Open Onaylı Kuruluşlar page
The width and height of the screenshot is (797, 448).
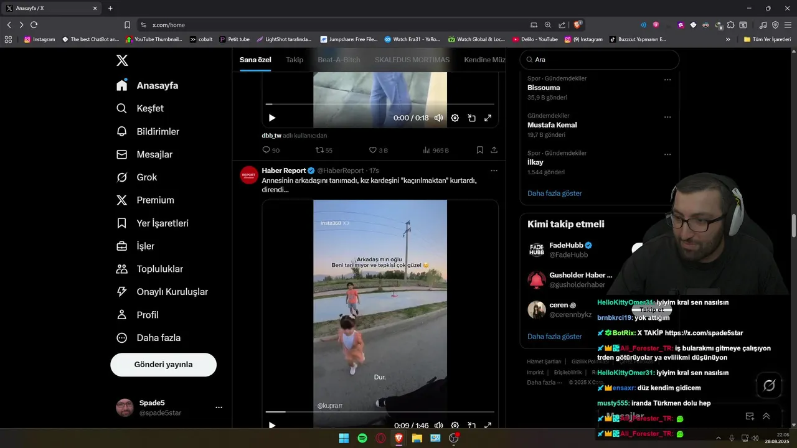(x=162, y=292)
